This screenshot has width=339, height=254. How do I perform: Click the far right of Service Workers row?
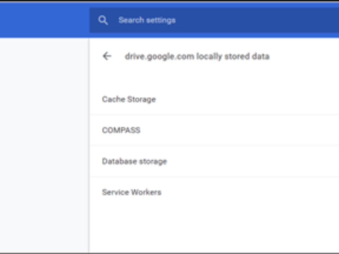(x=325, y=192)
